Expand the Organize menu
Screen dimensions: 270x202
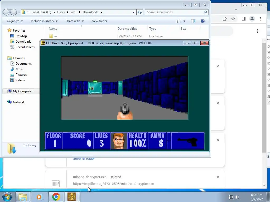pos(15,21)
